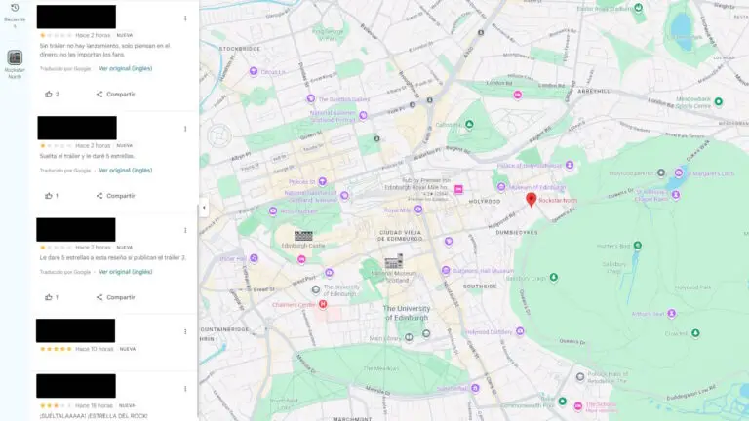The height and width of the screenshot is (421, 749).
Task: Click the Meadowbank Sports Centre marker
Action: (719, 101)
